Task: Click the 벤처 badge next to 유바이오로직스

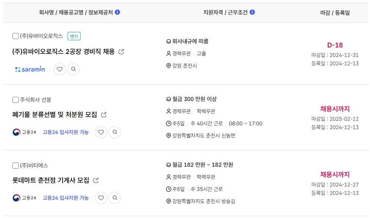Action: 74,36
